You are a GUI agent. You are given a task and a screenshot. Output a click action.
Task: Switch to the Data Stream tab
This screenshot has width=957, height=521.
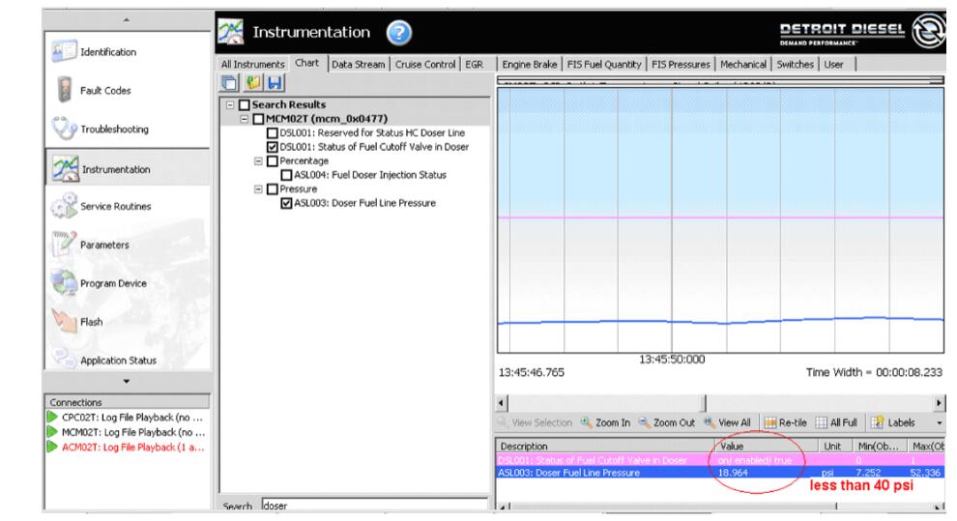356,64
